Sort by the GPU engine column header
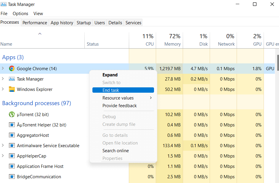This screenshot has width=279, height=183. (x=271, y=40)
